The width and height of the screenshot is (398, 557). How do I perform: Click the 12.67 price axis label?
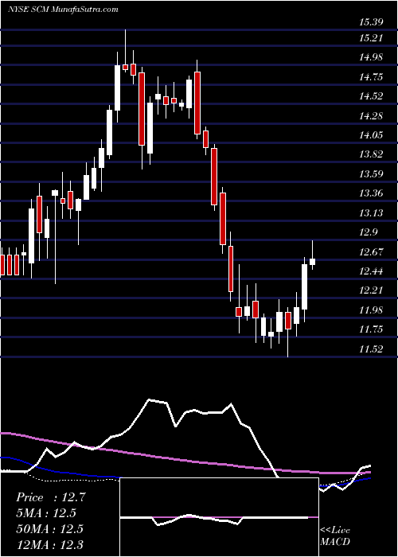[371, 252]
